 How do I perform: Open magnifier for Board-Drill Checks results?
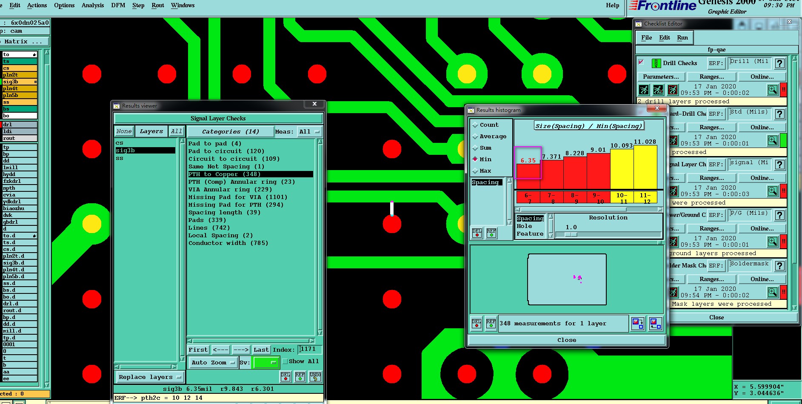coord(773,140)
